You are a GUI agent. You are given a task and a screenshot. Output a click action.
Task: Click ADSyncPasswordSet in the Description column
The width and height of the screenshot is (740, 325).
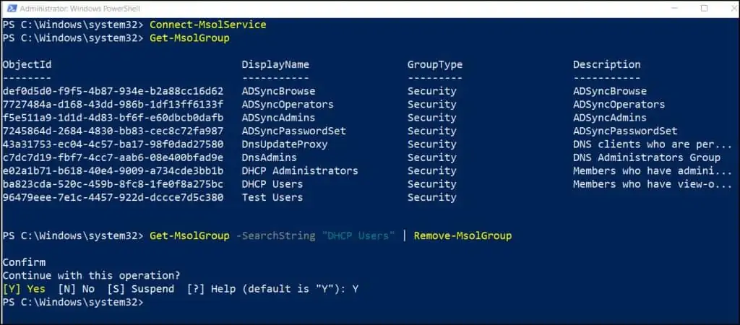point(625,131)
